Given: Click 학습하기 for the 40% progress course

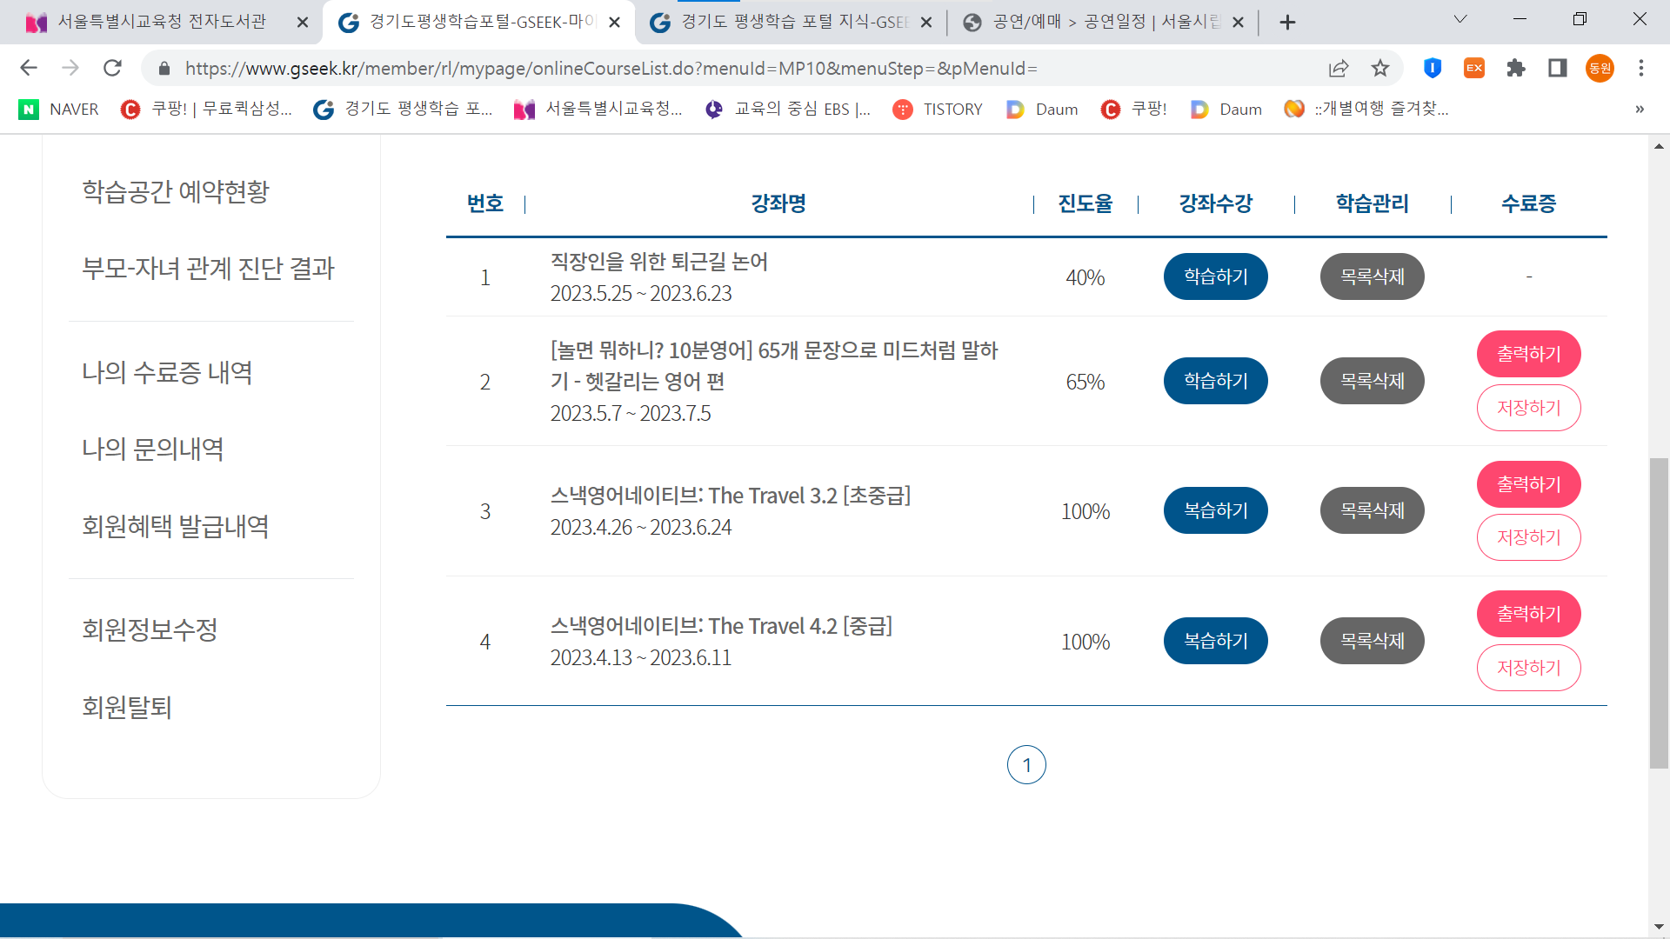Looking at the screenshot, I should pyautogui.click(x=1215, y=276).
